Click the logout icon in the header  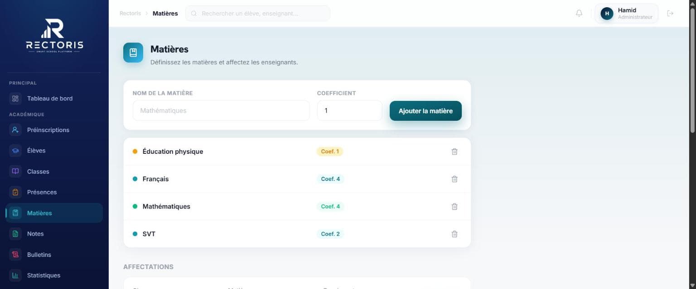(670, 14)
